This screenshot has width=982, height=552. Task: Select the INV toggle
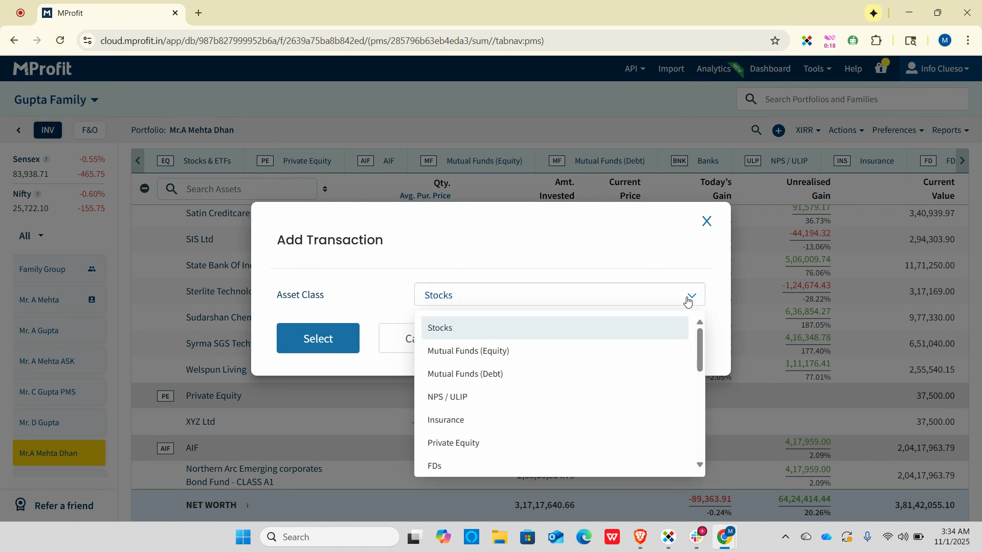(x=48, y=130)
